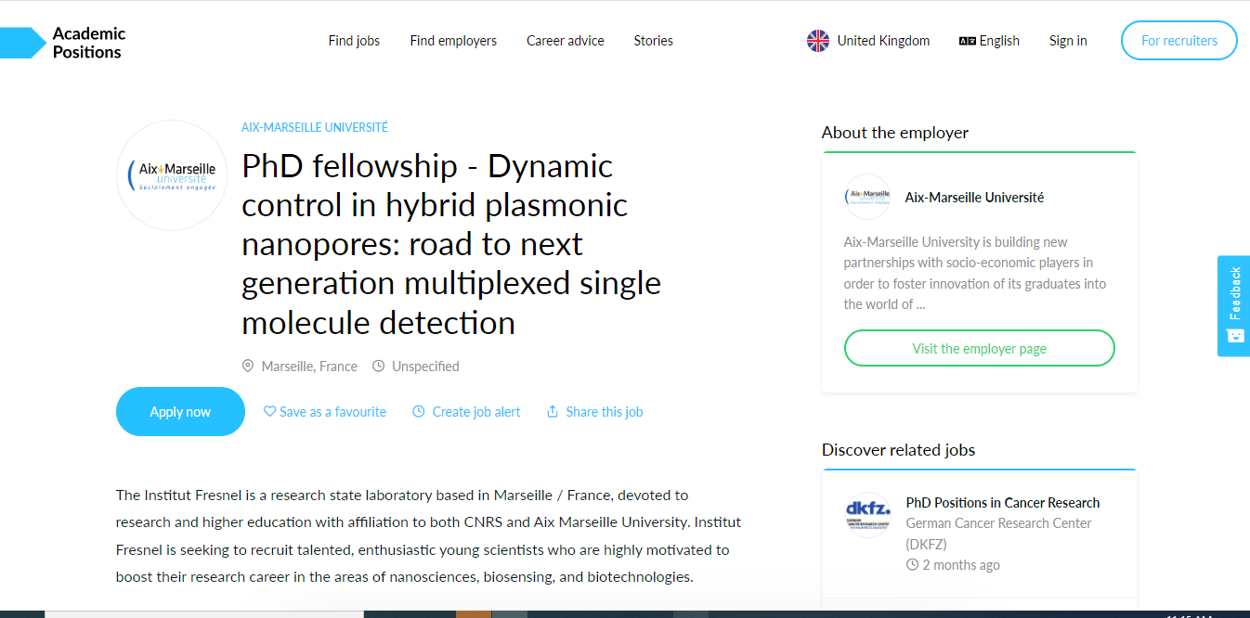Open the Stories page
1250x618 pixels.
pos(653,41)
